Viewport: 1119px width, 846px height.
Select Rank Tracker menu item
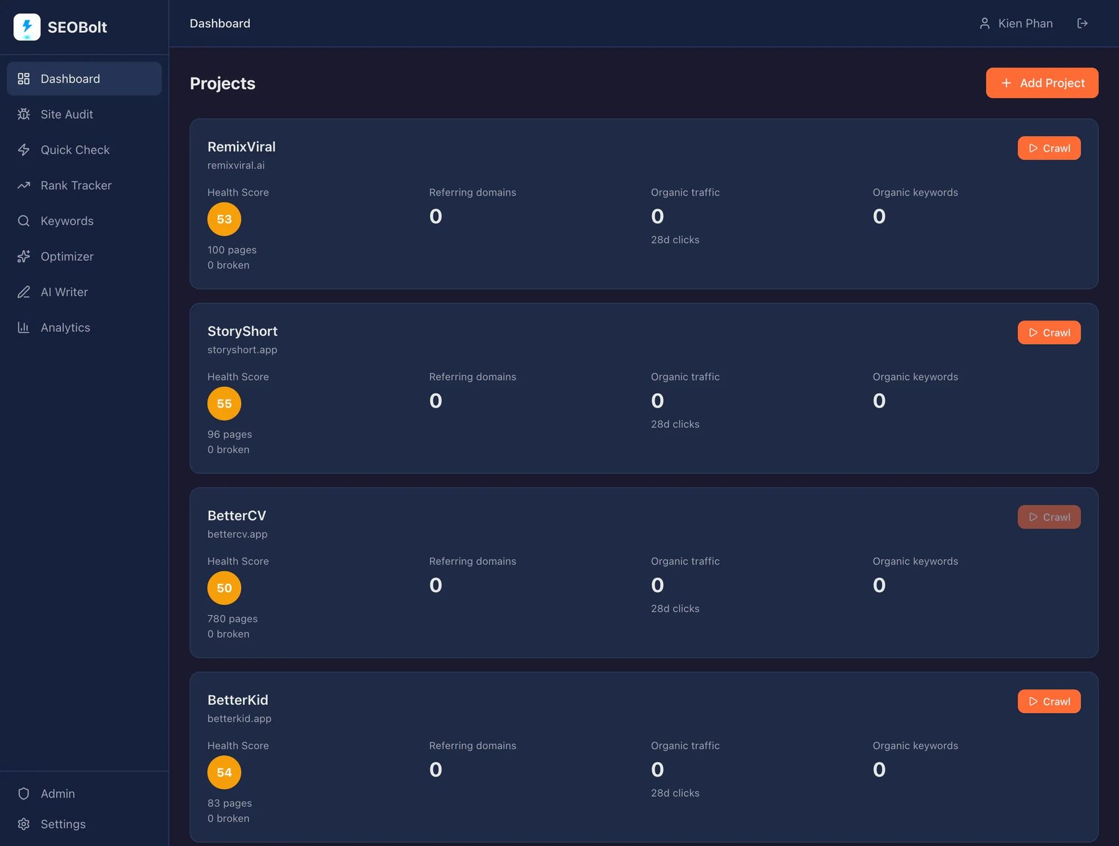[84, 185]
